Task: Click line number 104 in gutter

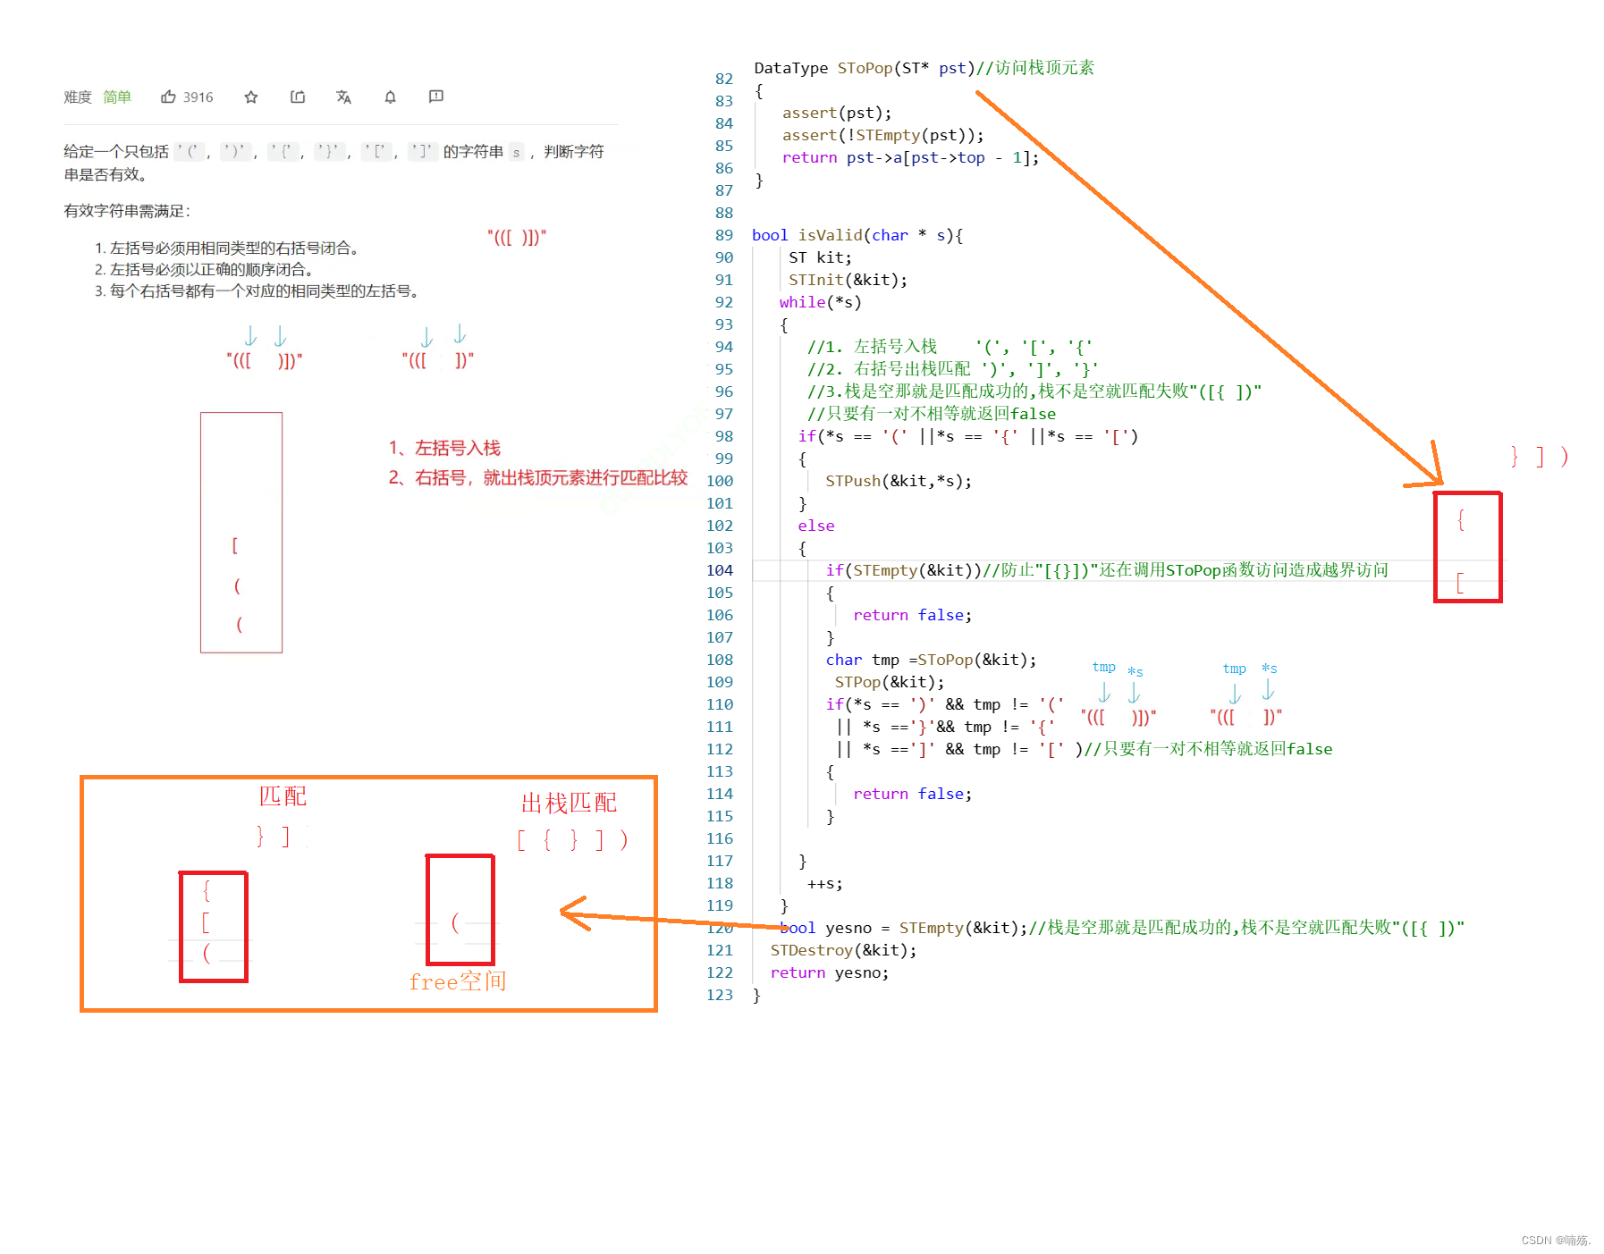Action: click(720, 570)
